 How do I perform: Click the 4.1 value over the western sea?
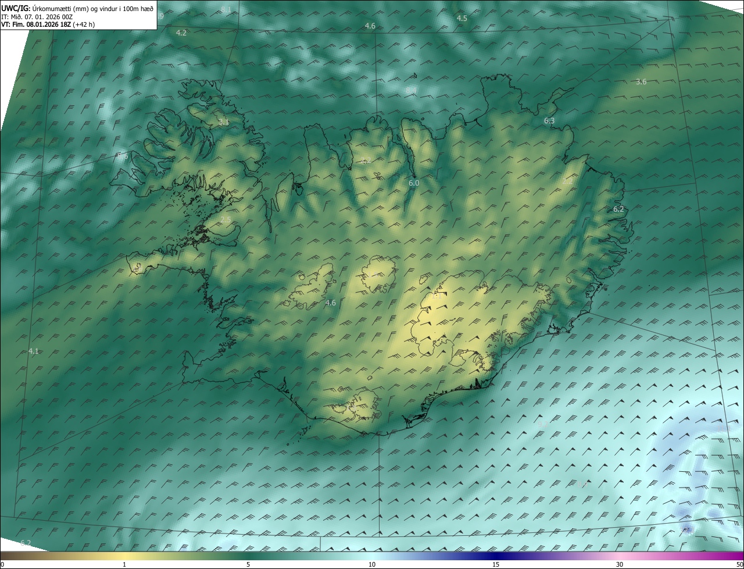(x=33, y=351)
